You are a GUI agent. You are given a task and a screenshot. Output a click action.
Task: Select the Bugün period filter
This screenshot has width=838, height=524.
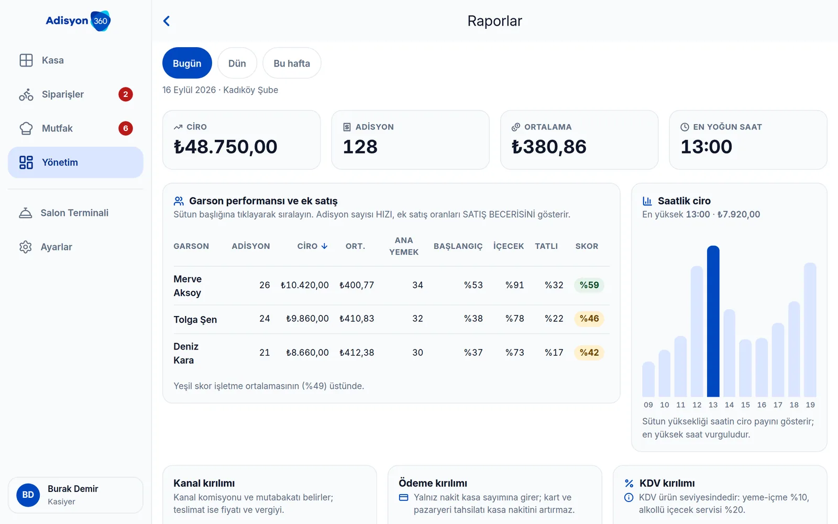pyautogui.click(x=187, y=63)
